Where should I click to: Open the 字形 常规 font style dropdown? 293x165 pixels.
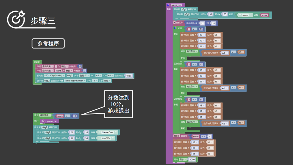click(107, 81)
